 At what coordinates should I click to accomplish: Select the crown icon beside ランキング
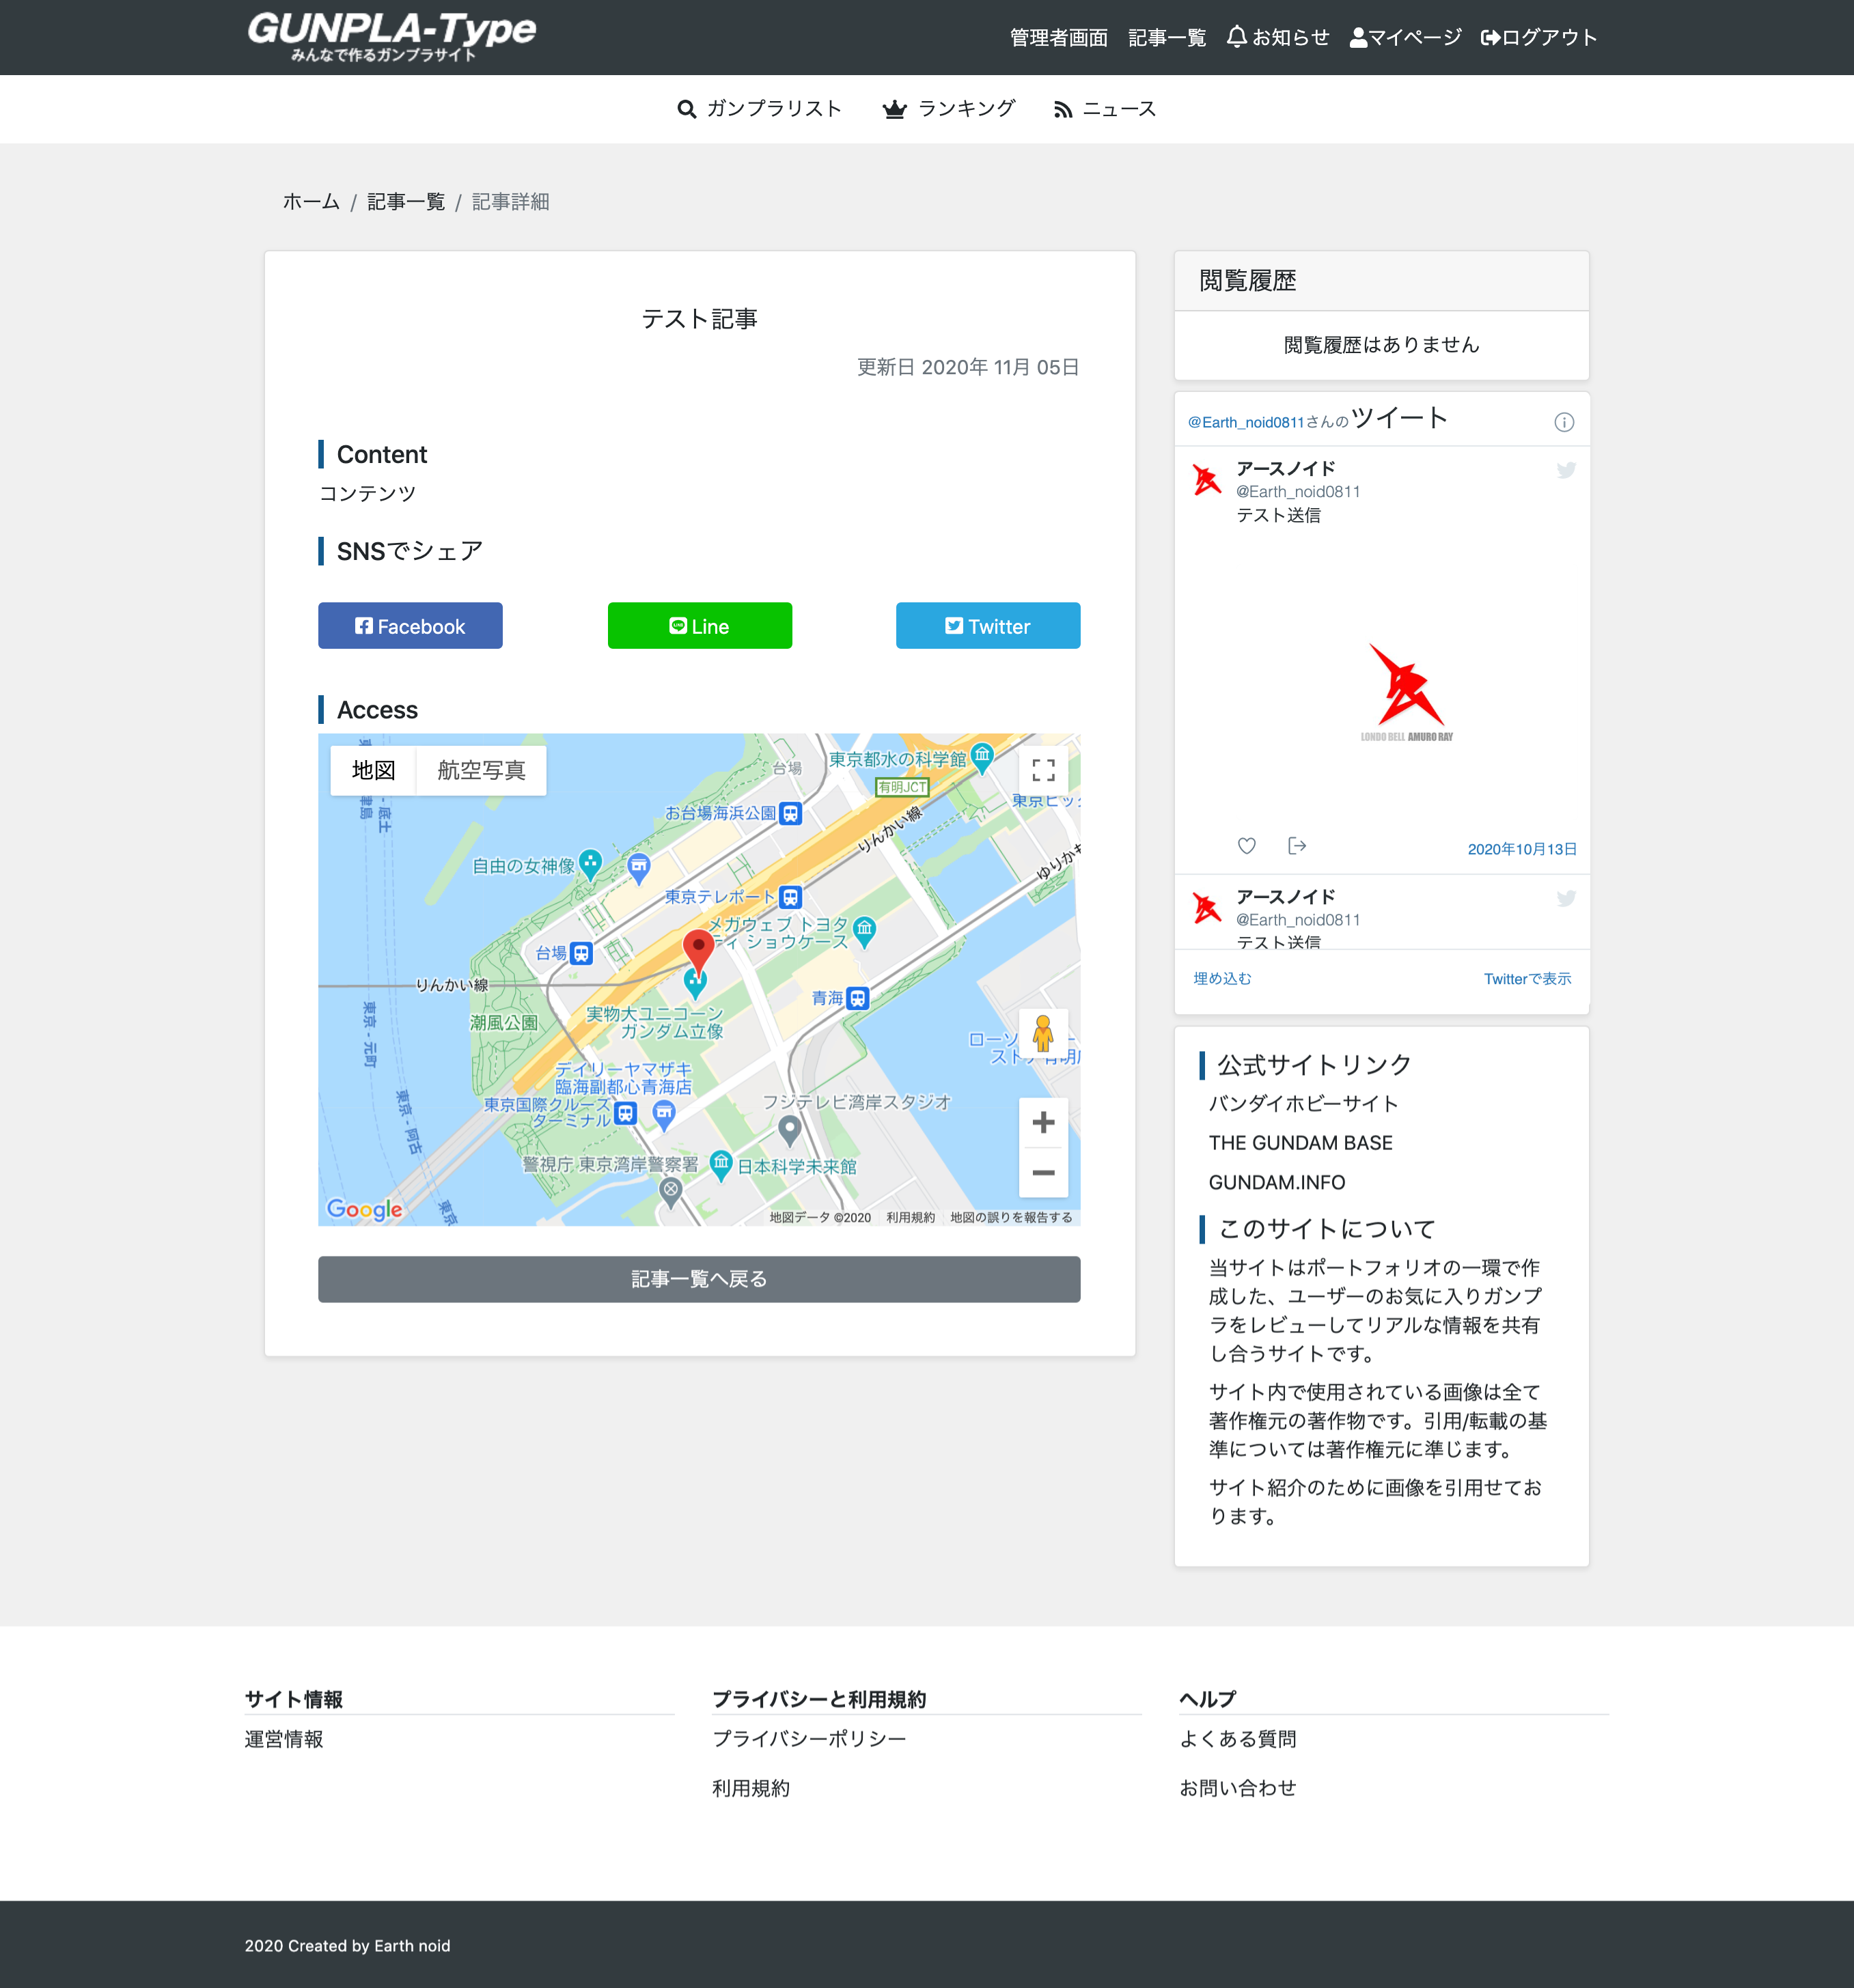[894, 108]
